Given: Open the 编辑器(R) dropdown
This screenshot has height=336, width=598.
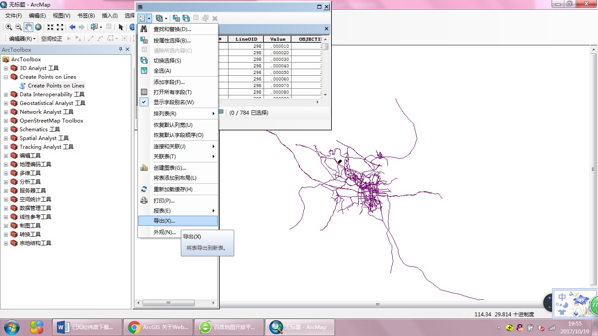Looking at the screenshot, I should (23, 38).
